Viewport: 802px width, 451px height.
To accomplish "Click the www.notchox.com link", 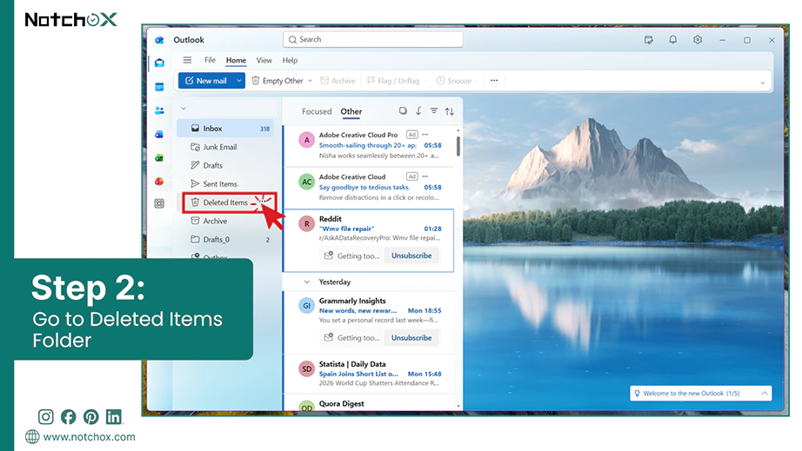I will click(89, 437).
